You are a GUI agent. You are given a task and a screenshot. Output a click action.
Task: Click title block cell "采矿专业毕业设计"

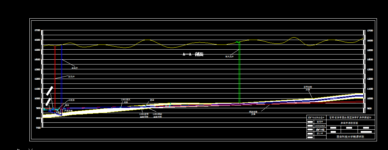(316, 117)
